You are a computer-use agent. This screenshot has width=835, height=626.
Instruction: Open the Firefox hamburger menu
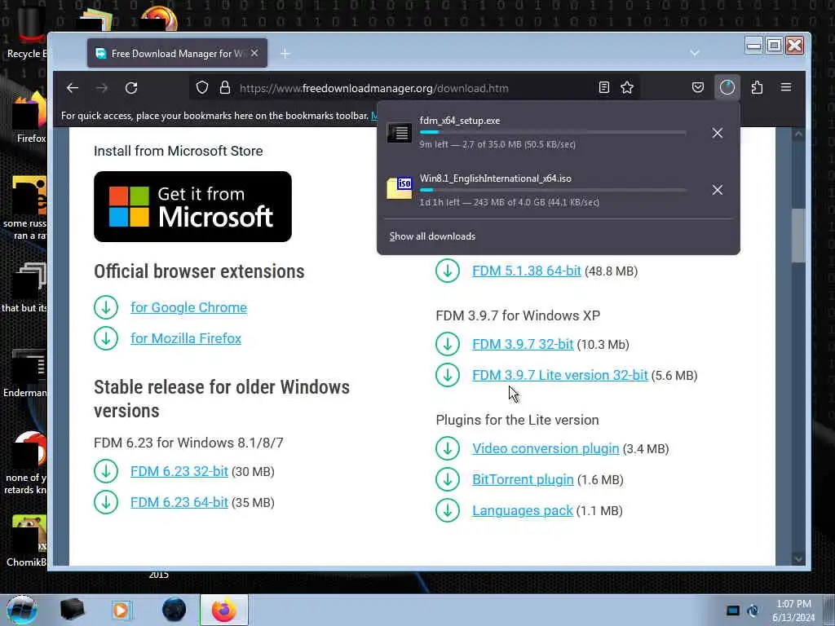tap(786, 87)
